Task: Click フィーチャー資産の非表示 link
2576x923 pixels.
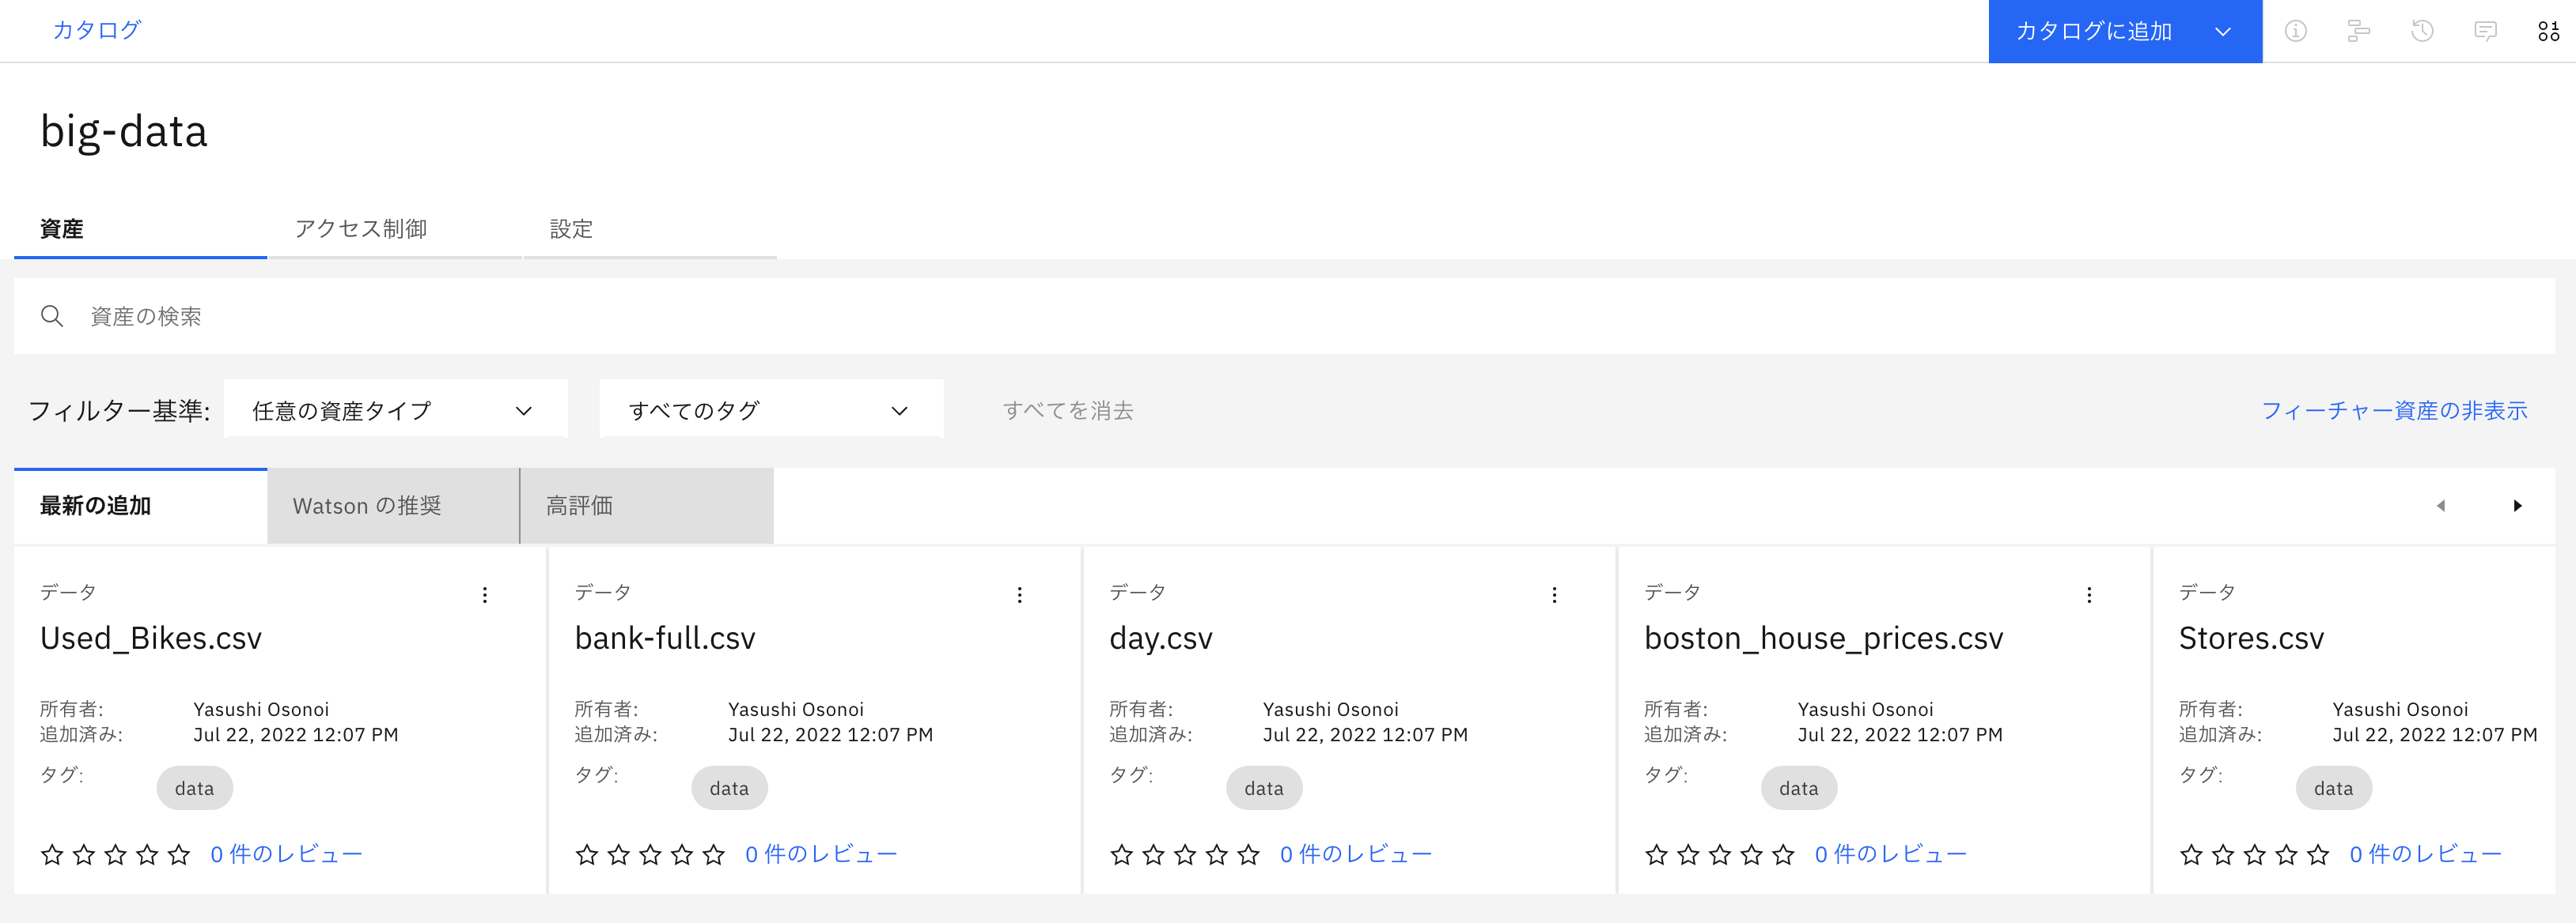Action: coord(2394,411)
